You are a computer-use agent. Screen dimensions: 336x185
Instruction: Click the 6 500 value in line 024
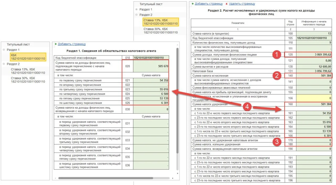[x=151, y=94]
